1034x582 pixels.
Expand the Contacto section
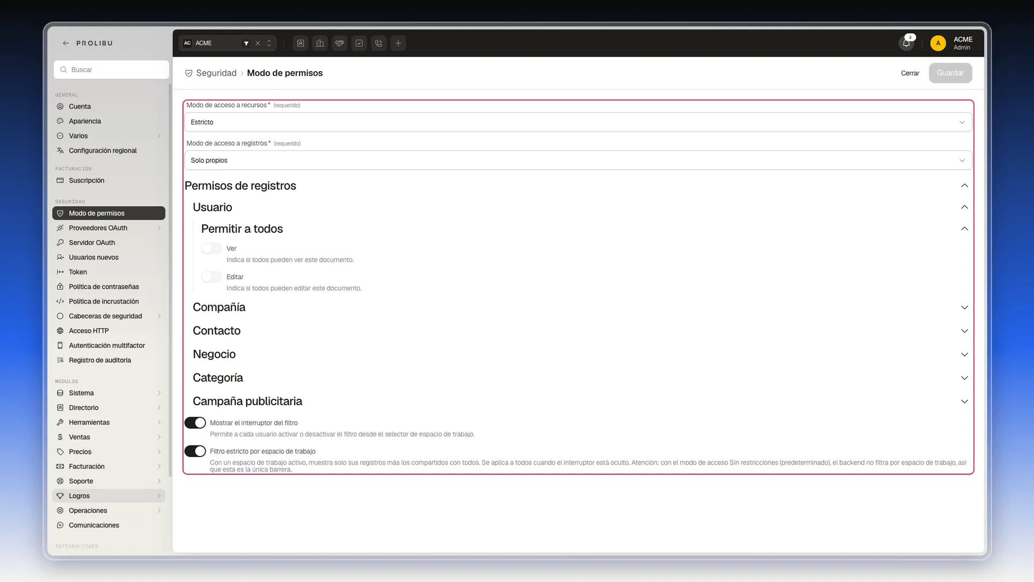click(x=964, y=331)
